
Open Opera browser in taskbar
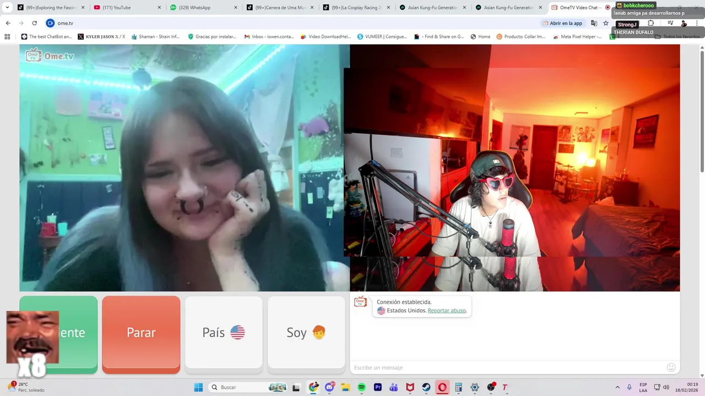(x=442, y=387)
